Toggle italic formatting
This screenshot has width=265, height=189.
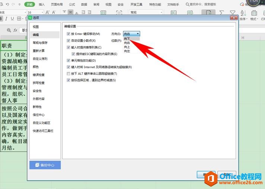tap(6, 19)
